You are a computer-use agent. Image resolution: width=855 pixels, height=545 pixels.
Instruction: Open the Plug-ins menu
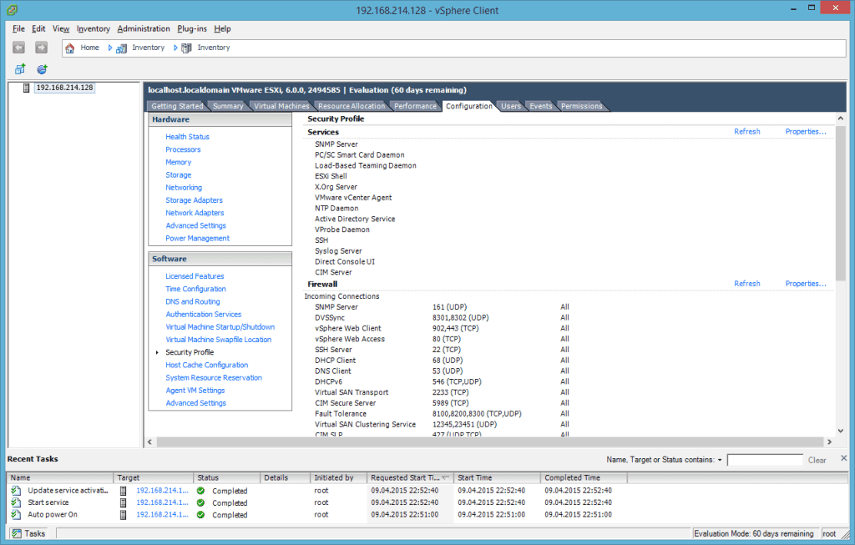coord(192,29)
